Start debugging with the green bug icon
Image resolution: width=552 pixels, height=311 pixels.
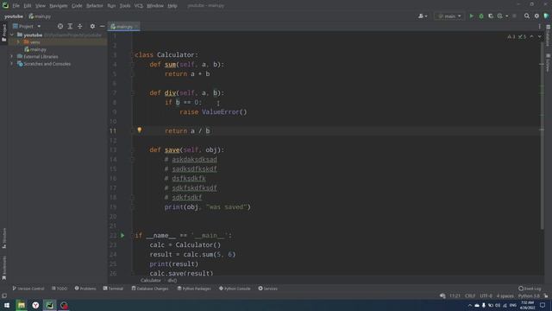[x=481, y=16]
